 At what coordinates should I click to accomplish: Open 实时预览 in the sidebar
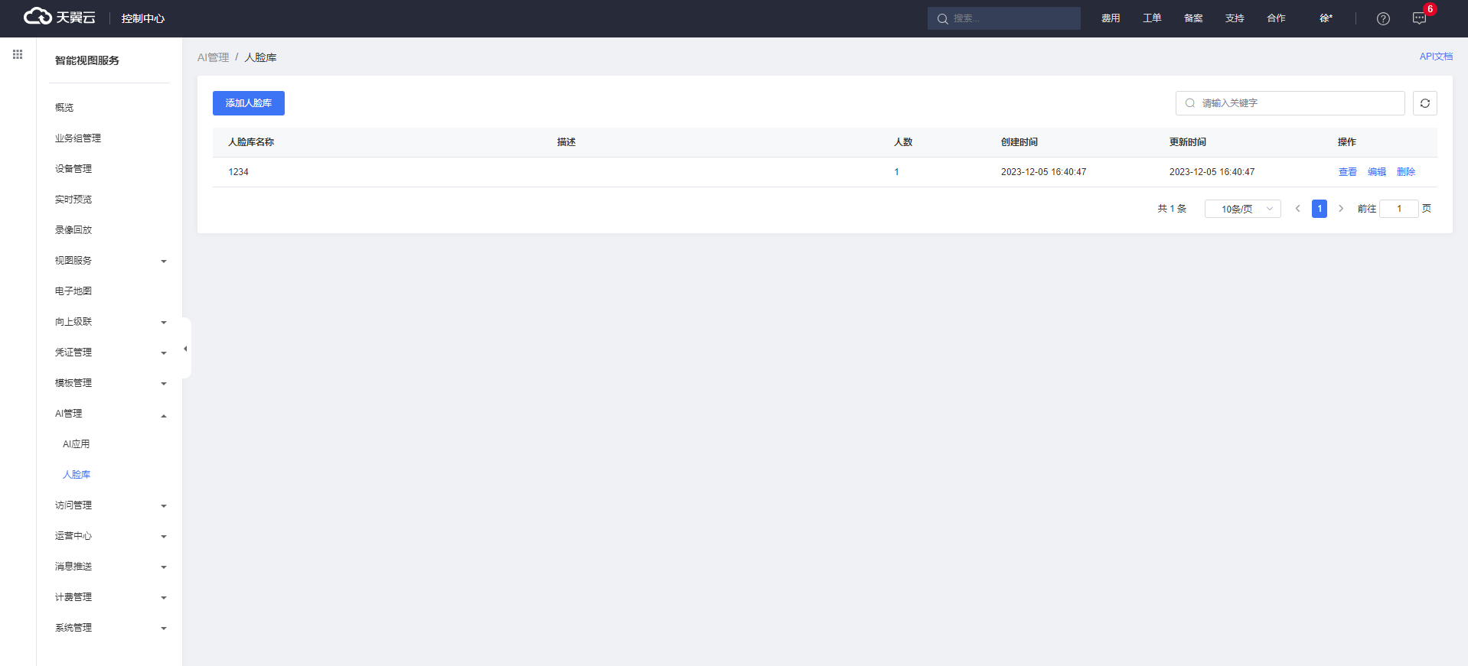coord(73,200)
